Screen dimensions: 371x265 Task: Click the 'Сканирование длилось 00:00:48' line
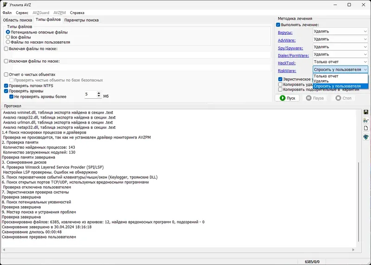pos(32,232)
